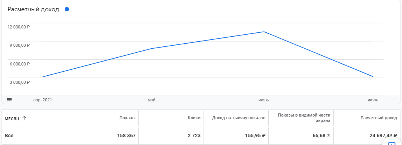Select the 158 367 impressions value

(126, 136)
